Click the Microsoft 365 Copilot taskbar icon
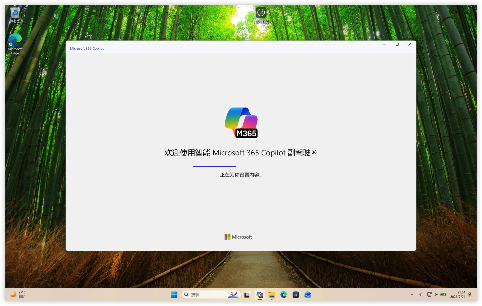This screenshot has height=306, width=482. click(260, 295)
